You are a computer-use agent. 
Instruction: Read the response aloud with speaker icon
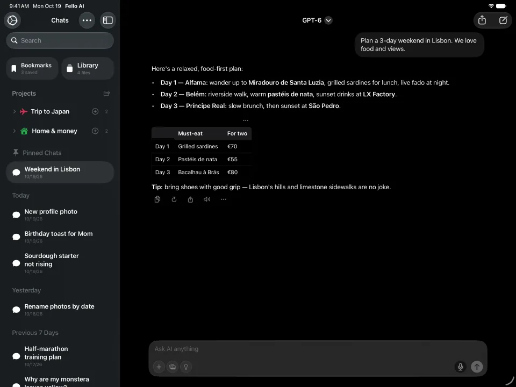click(207, 199)
